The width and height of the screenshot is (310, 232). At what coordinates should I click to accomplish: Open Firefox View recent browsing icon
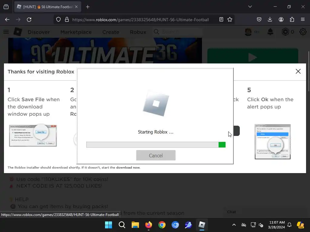(x=6, y=7)
